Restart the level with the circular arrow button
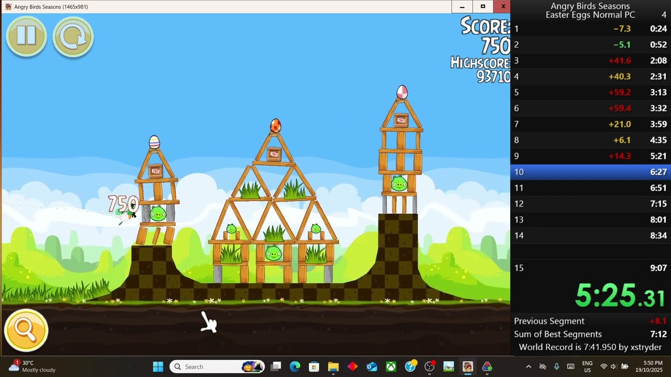This screenshot has height=377, width=671. [x=73, y=36]
